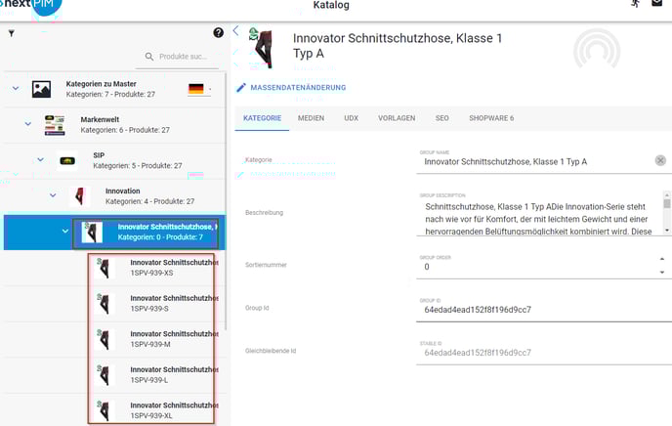Click the MASSENDATENÄNDERUNG button
672x426 pixels.
coord(291,87)
